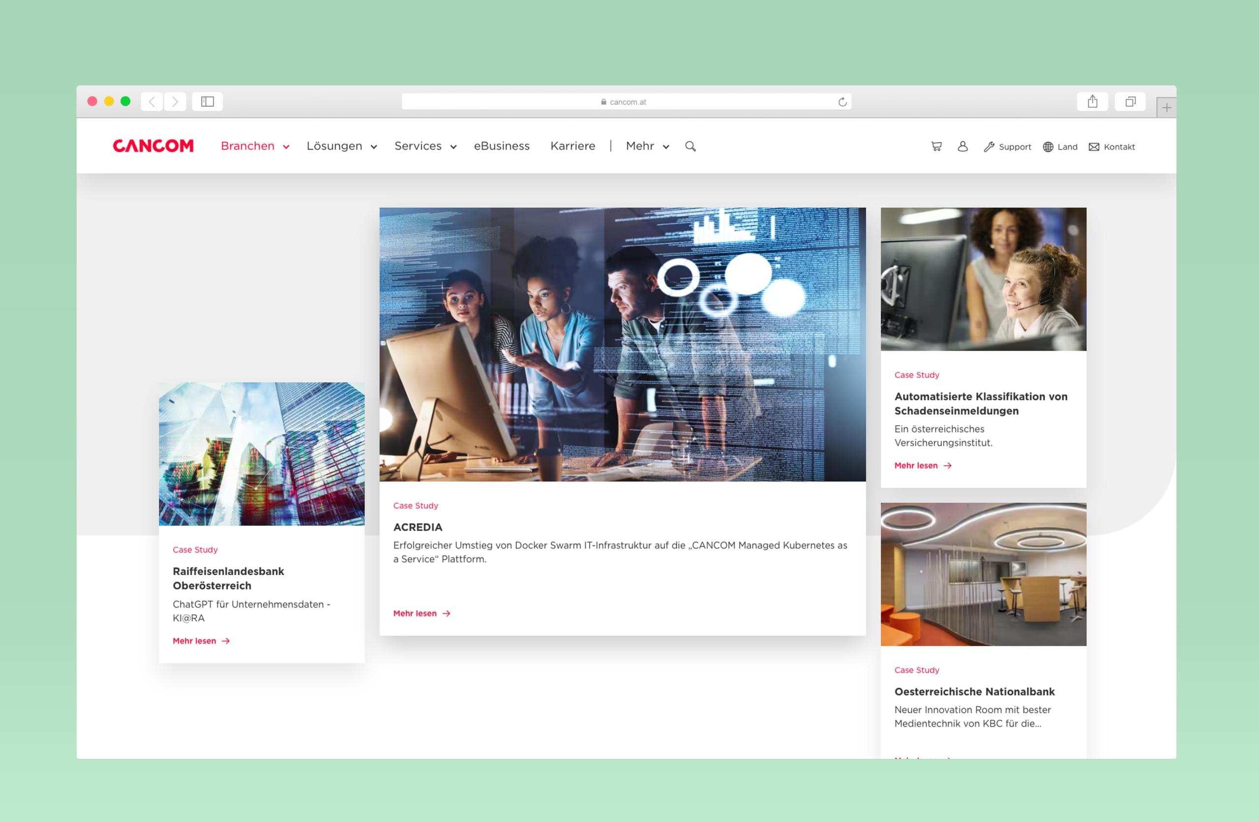Open the Mehr dropdown menu
The width and height of the screenshot is (1259, 822).
(x=648, y=146)
